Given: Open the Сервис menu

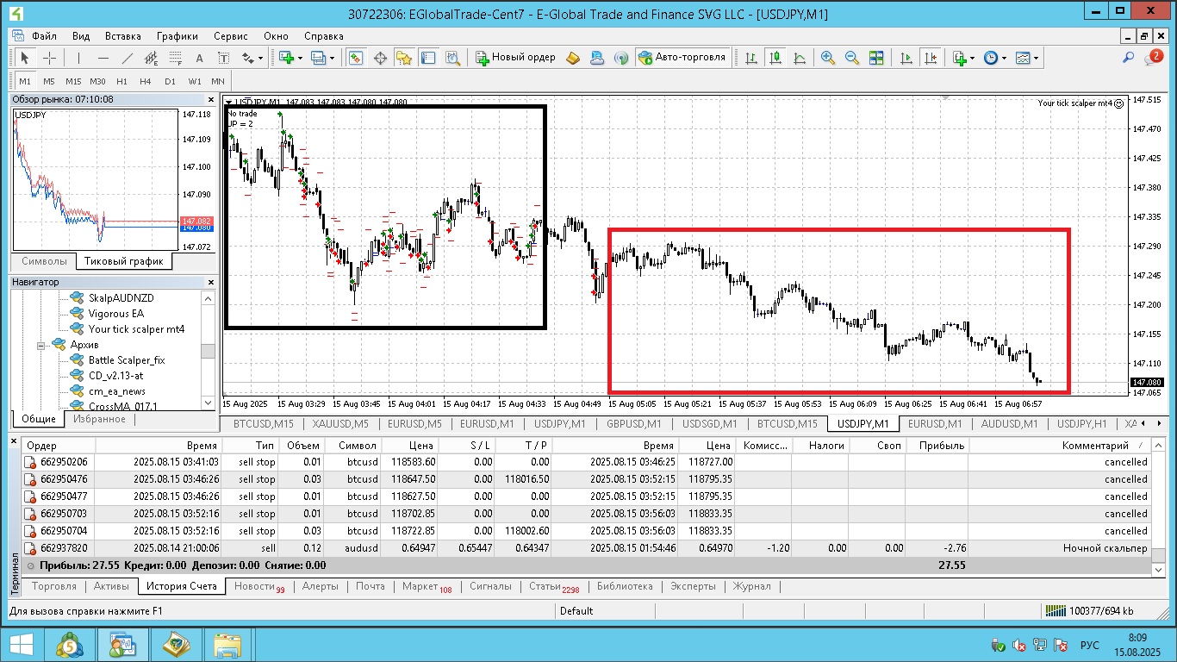Looking at the screenshot, I should click(x=230, y=36).
